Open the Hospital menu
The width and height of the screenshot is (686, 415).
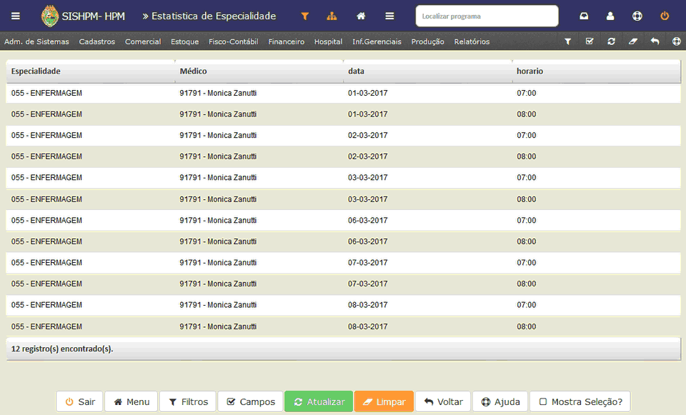click(x=328, y=41)
